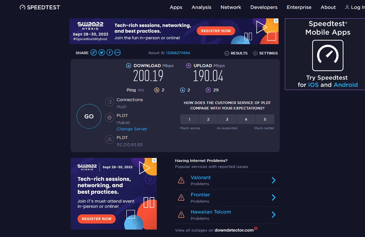
Task: Share result on Twitter
Action: 102,52
